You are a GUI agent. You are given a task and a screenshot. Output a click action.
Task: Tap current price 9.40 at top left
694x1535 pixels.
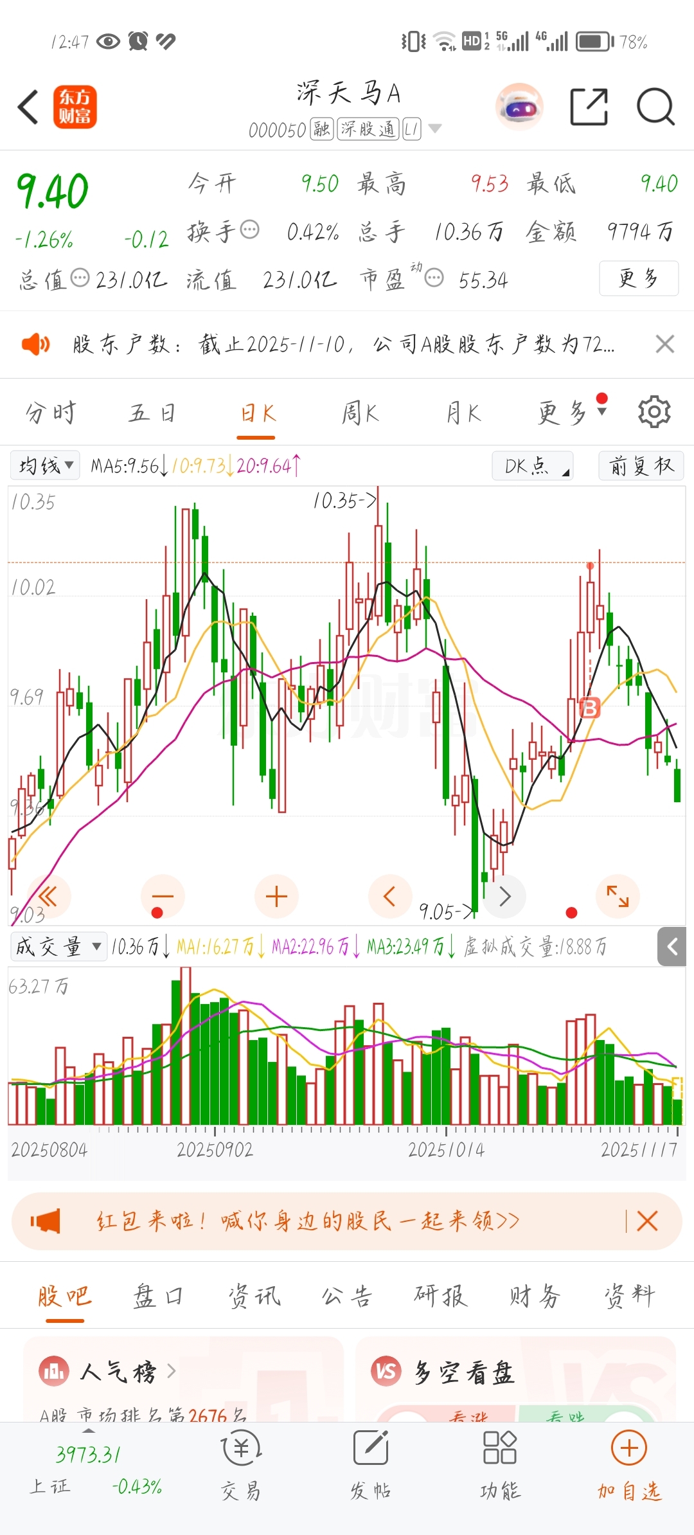coord(52,191)
